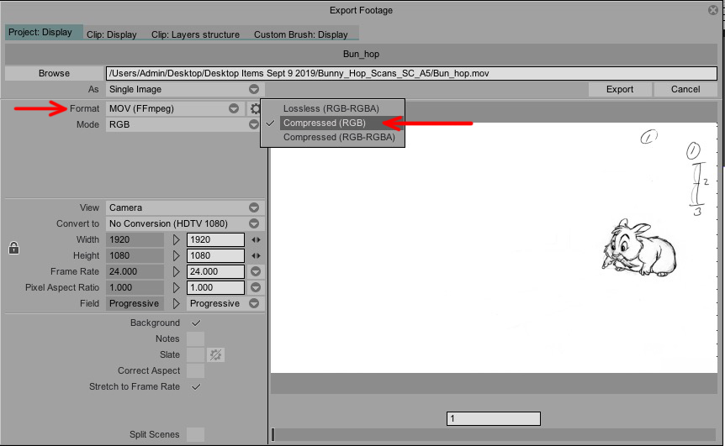The image size is (725, 446).
Task: Choose Lossless (RGB-RGBA) menu option
Action: 331,108
